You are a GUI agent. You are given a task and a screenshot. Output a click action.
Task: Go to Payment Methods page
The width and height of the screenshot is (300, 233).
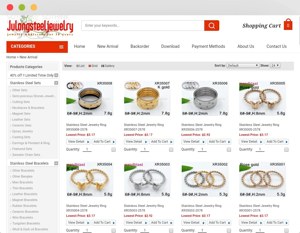coord(208,46)
